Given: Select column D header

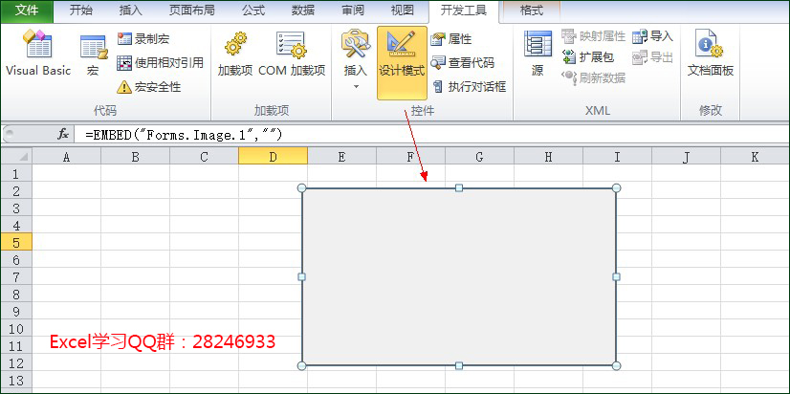Looking at the screenshot, I should tap(273, 157).
